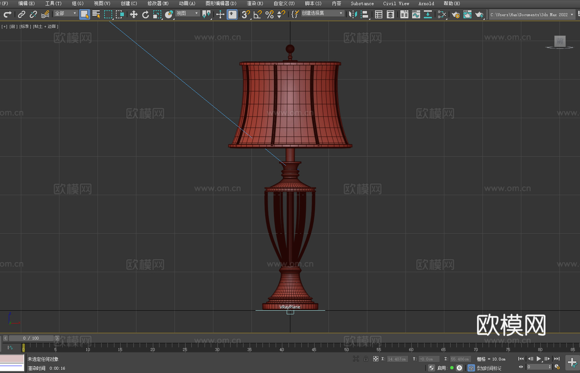
Task: Click the Rotate tool icon
Action: (x=146, y=14)
